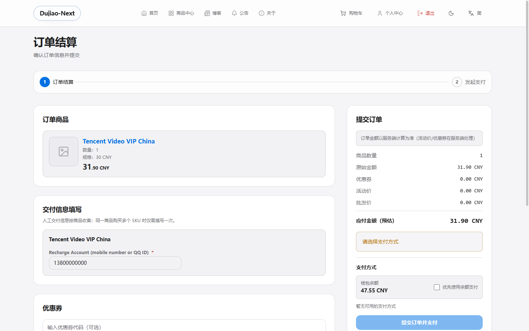Click the 暂无可用的支付方式 text
529x331 pixels.
pyautogui.click(x=376, y=306)
